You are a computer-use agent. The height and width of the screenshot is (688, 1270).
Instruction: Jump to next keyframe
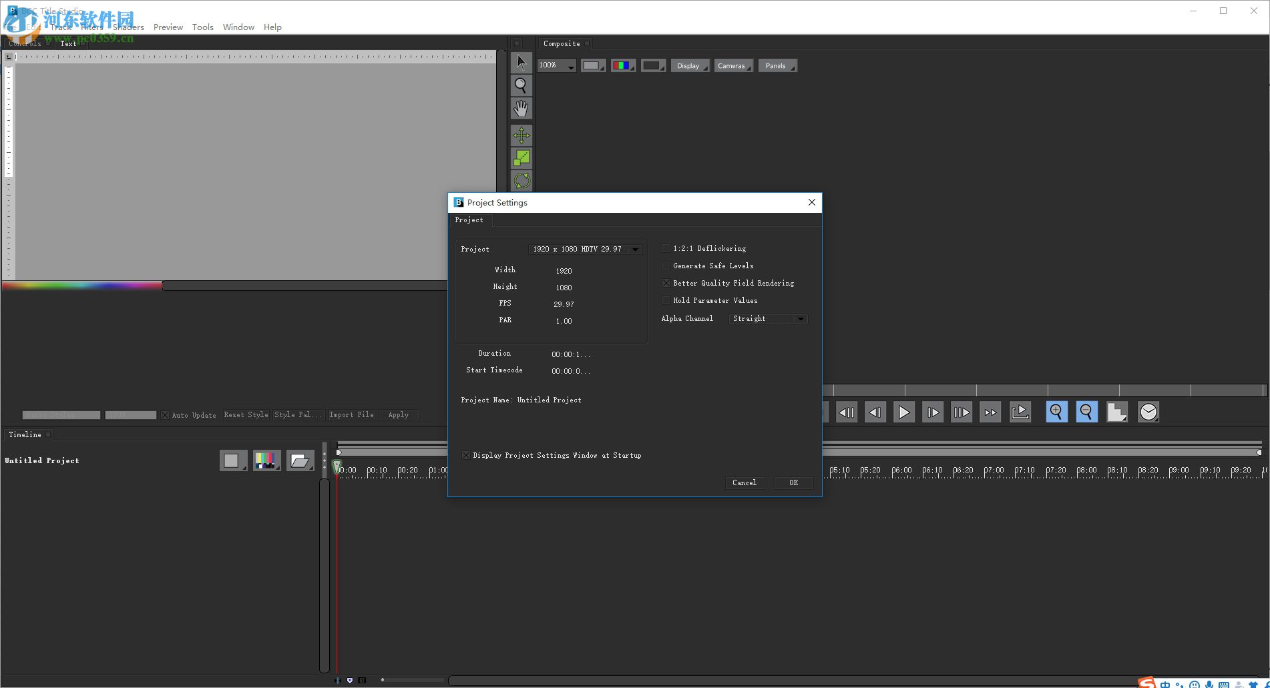pos(962,412)
